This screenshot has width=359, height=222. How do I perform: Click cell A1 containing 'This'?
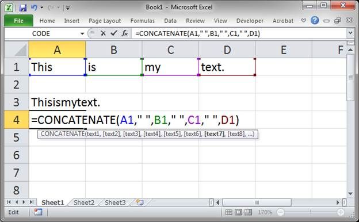coord(57,67)
